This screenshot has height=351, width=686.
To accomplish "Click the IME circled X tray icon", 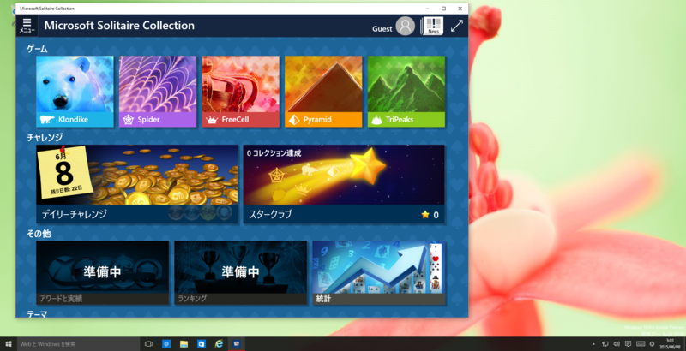I will [x=652, y=344].
